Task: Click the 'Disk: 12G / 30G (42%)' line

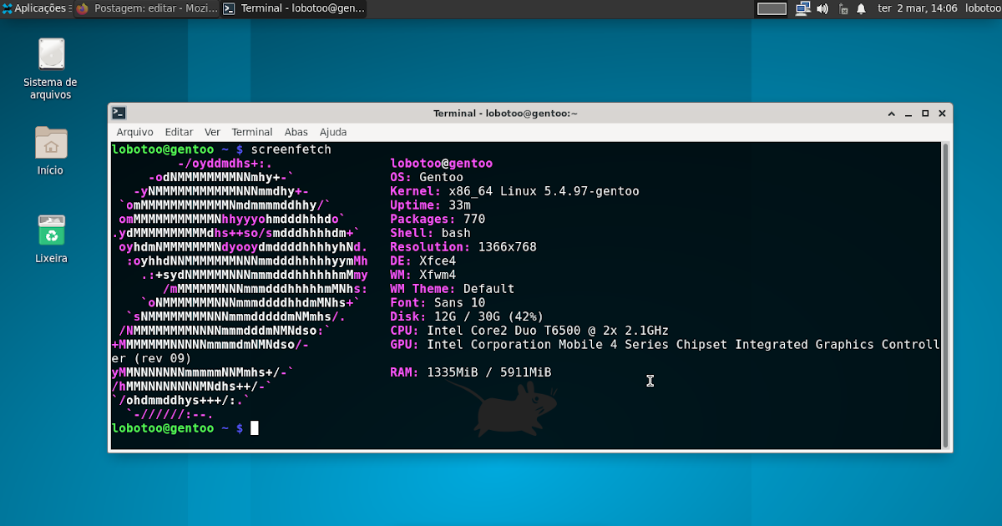Action: coord(467,316)
